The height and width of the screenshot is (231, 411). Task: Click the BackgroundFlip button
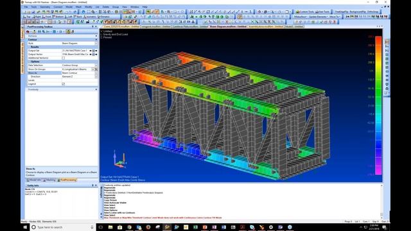(358, 12)
